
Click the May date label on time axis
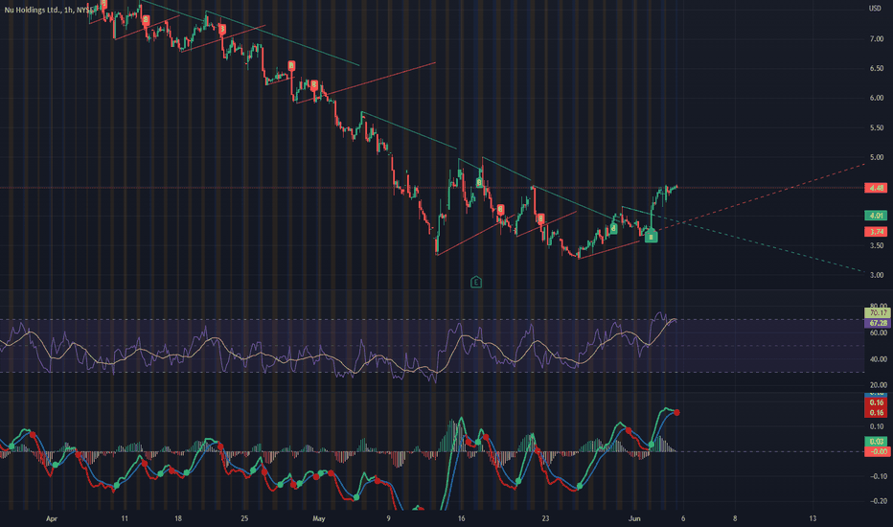point(319,518)
